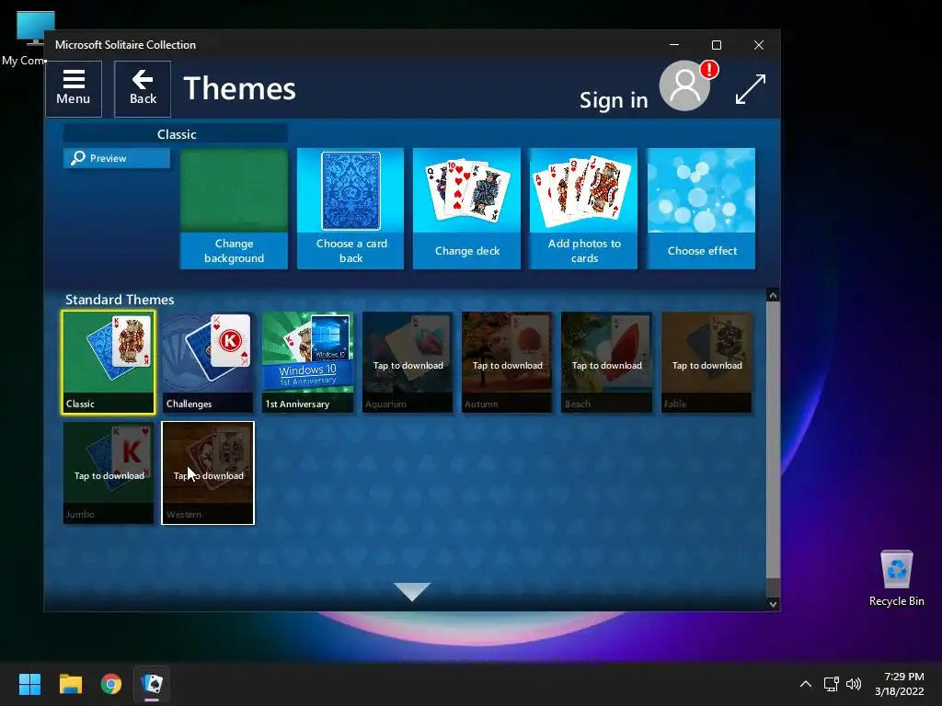Image resolution: width=942 pixels, height=706 pixels.
Task: Minimize the Solitaire Collection window
Action: click(674, 45)
